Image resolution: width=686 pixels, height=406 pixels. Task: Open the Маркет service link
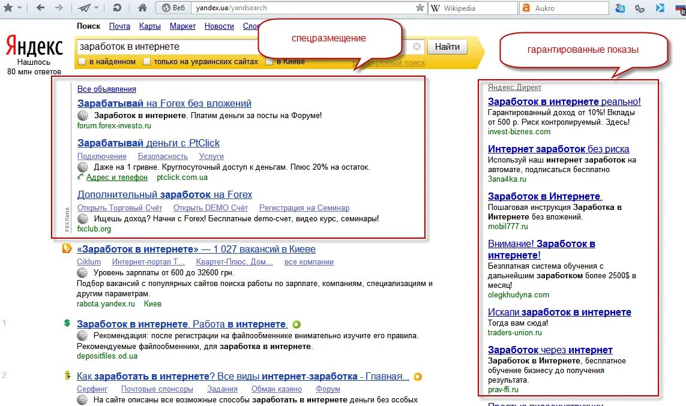(182, 26)
